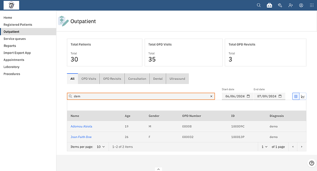Open the search icon in top bar
Image resolution: width=317 pixels, height=171 pixels.
[x=259, y=5]
